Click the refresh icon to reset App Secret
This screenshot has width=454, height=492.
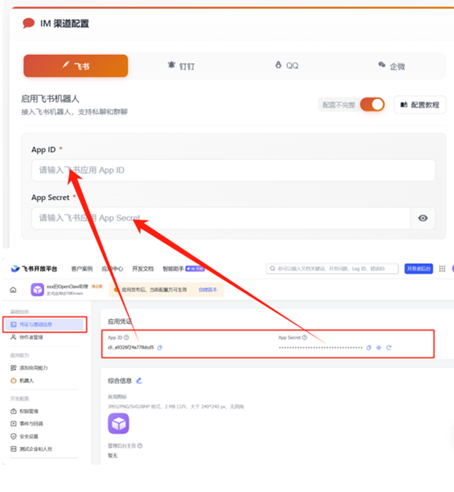tap(388, 348)
